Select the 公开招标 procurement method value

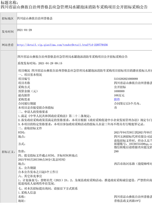click(x=120, y=87)
